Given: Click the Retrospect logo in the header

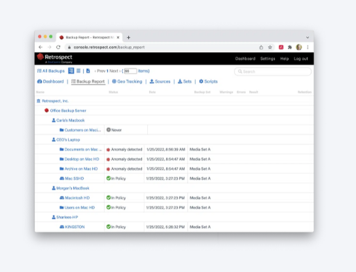Looking at the screenshot, I should click(x=55, y=58).
